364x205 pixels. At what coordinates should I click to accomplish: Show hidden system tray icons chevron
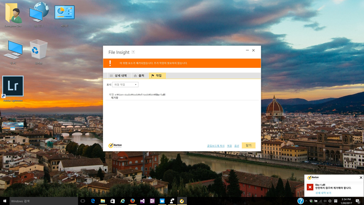click(x=306, y=201)
